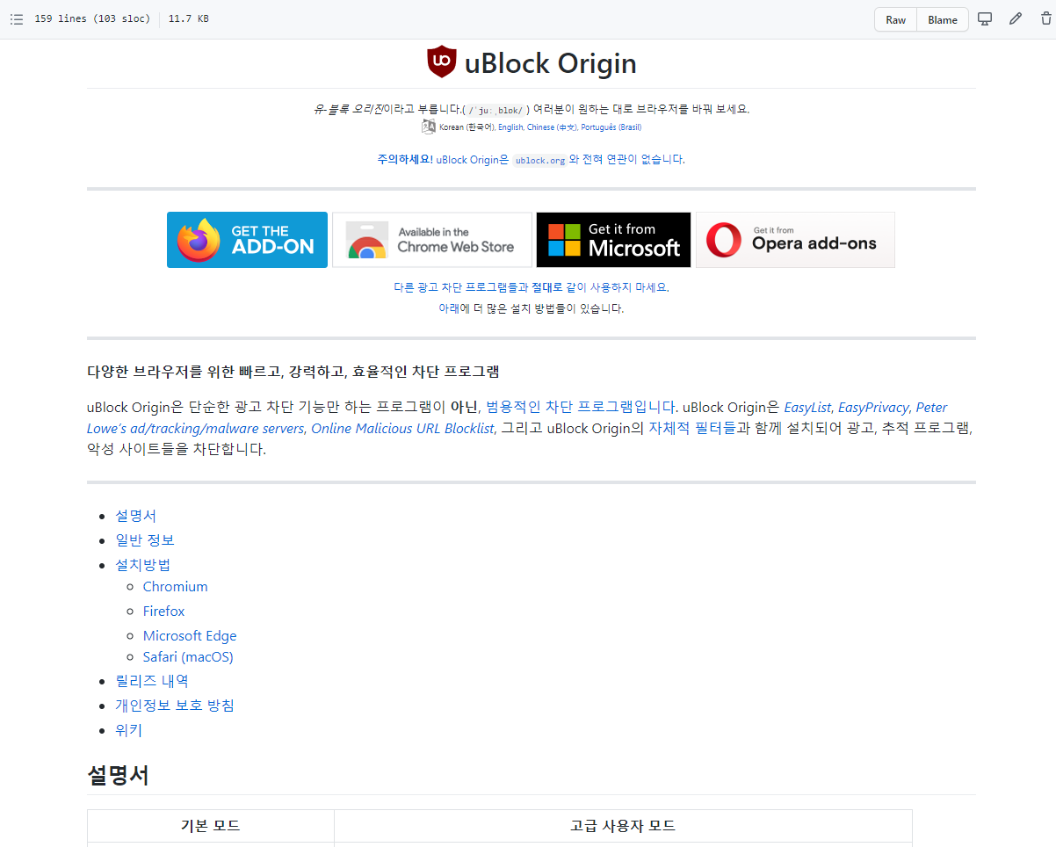The image size is (1056, 847).
Task: Open the Microsoft Edge install link
Action: coord(190,635)
